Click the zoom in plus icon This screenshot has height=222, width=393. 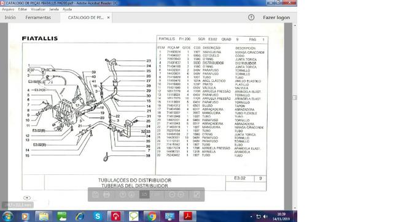(181, 194)
